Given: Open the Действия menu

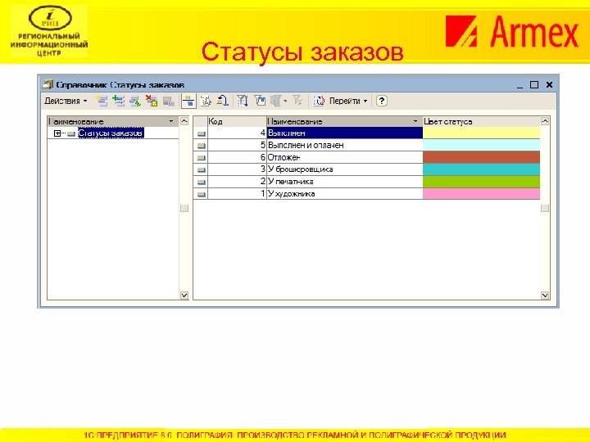Looking at the screenshot, I should [66, 101].
